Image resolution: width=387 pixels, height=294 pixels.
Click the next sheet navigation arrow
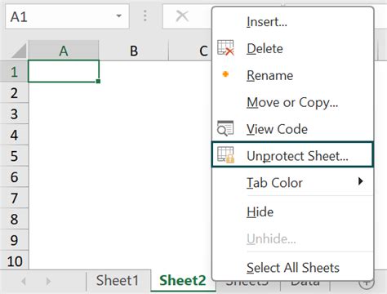click(x=48, y=281)
